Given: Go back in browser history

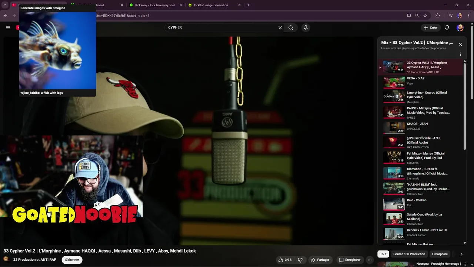Looking at the screenshot, I should pyautogui.click(x=5, y=16).
